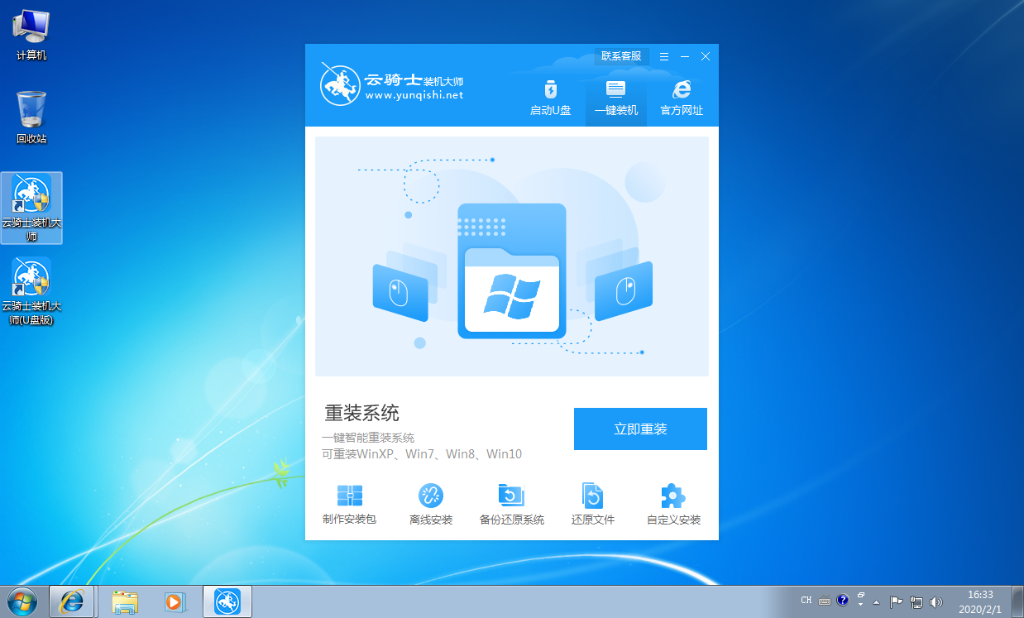Select the 制作安装包 icon
1024x618 pixels.
(349, 505)
